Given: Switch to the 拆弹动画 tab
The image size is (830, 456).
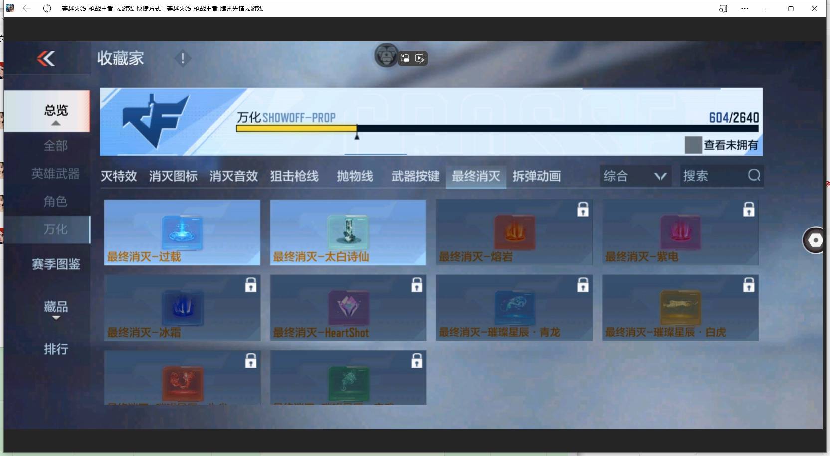Looking at the screenshot, I should tap(537, 176).
